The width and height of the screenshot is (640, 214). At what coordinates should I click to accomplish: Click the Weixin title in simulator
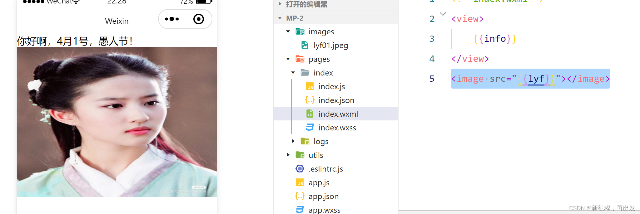117,21
